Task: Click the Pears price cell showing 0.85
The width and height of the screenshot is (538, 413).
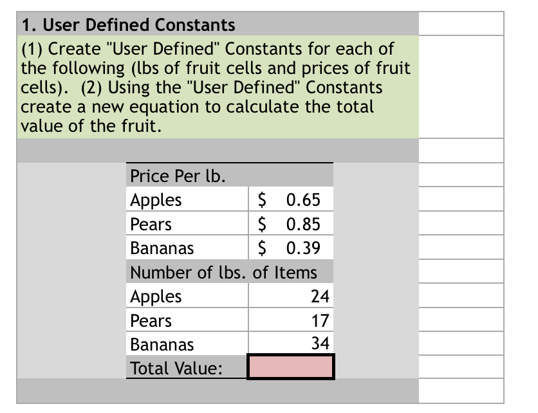Action: tap(291, 223)
